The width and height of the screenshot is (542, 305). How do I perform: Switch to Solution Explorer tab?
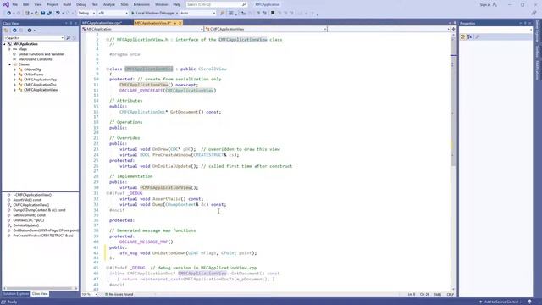click(x=16, y=294)
